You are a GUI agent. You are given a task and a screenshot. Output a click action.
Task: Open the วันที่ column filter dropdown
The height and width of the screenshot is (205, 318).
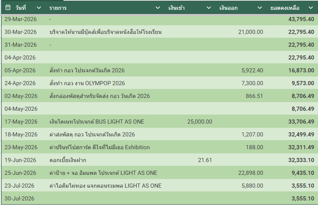(x=39, y=8)
